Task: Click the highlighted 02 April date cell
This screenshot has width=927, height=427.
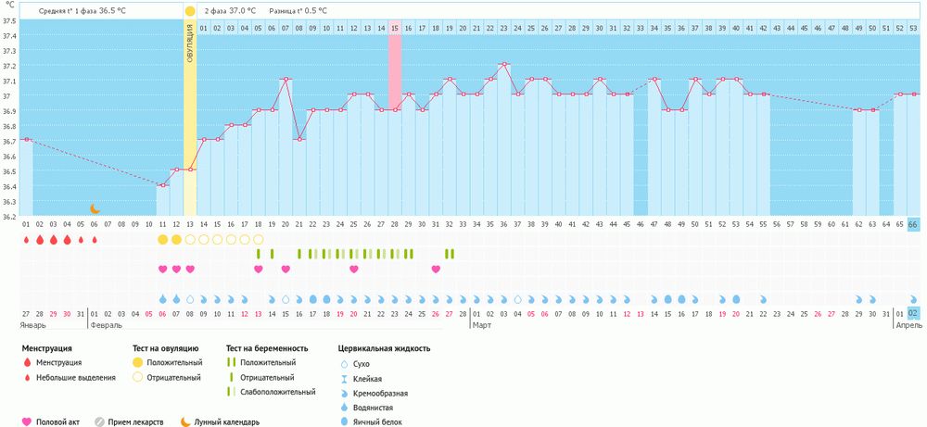Action: [x=913, y=314]
